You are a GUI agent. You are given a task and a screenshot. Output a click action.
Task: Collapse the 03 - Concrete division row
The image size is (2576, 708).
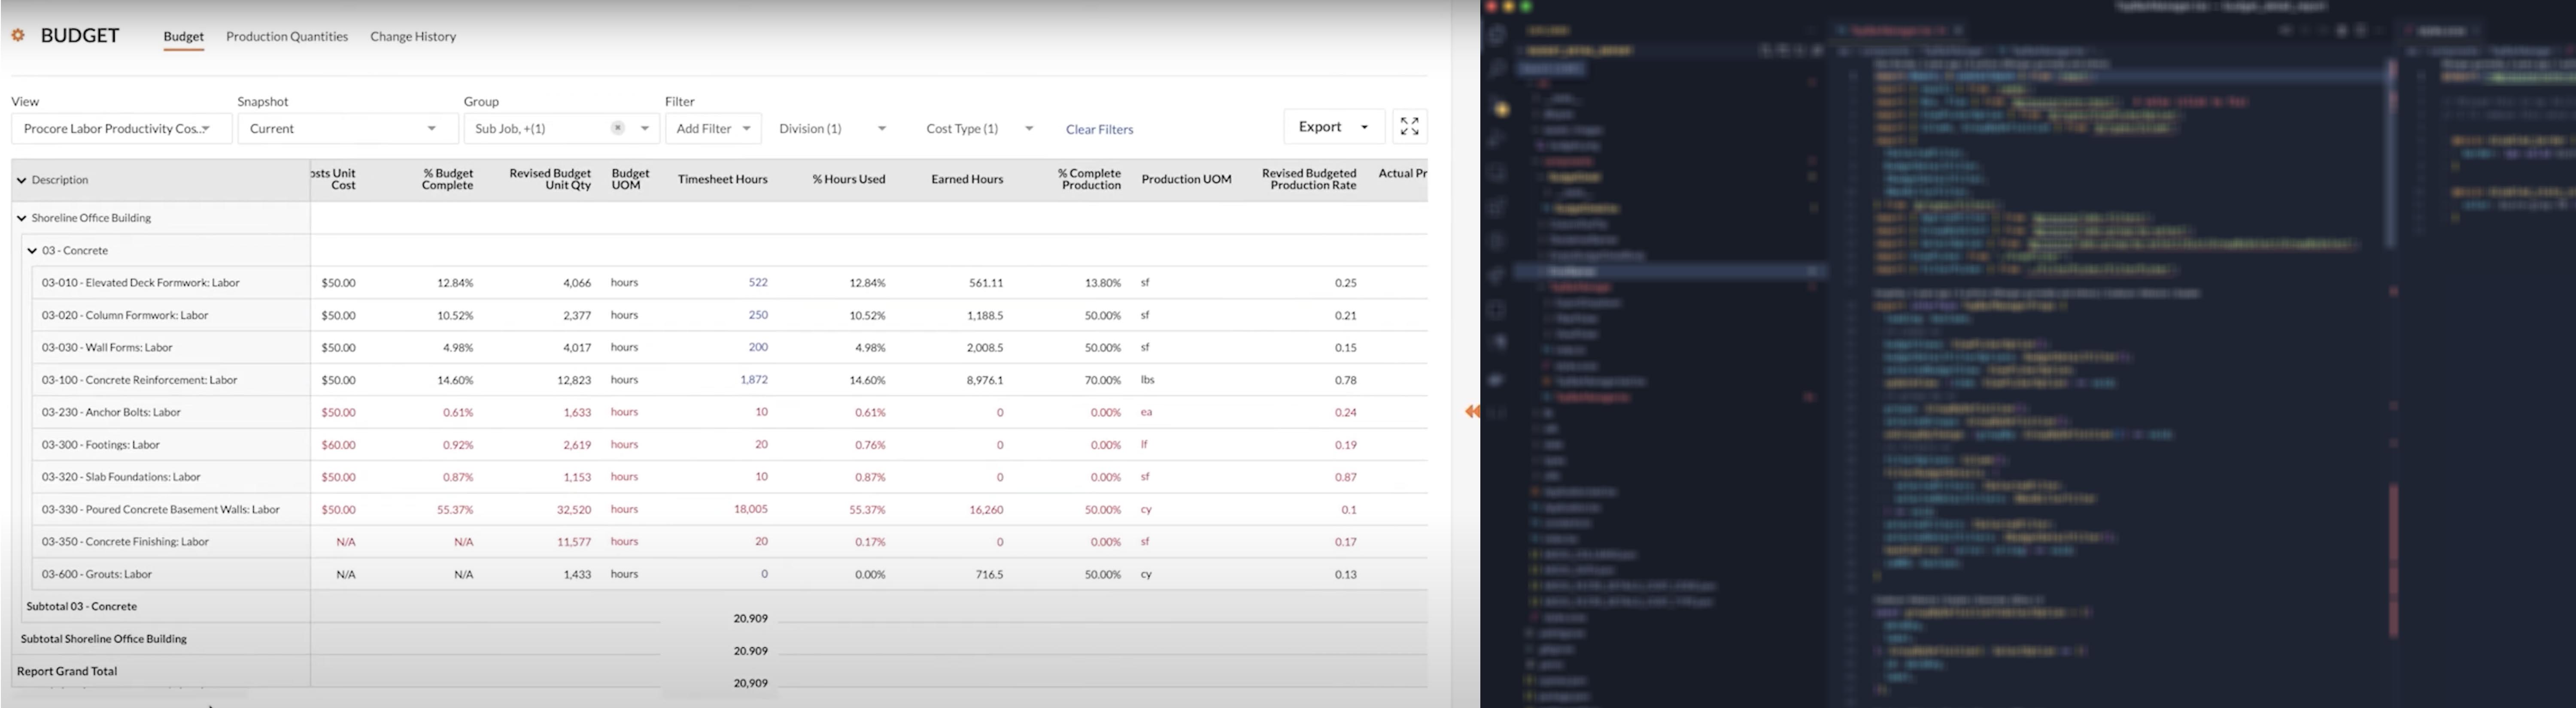click(x=32, y=251)
